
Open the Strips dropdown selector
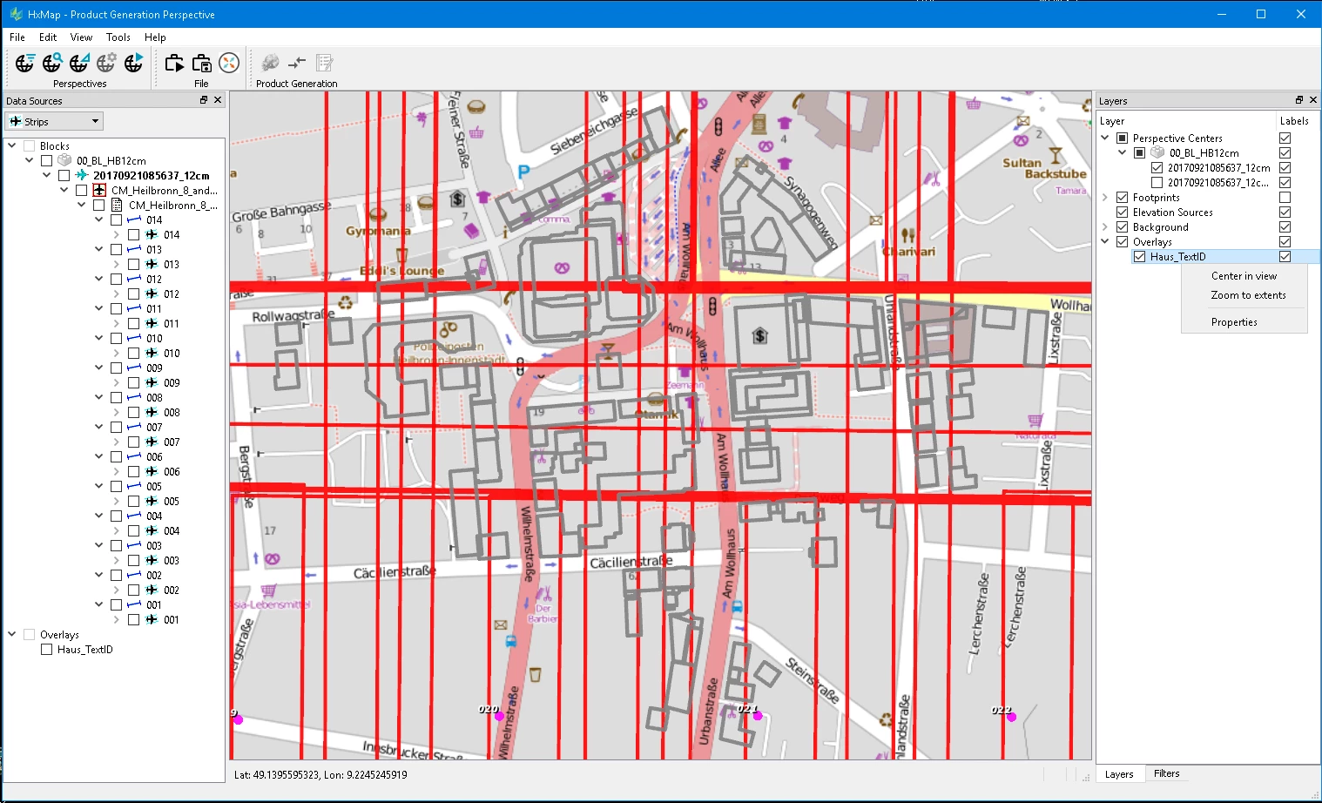(x=55, y=122)
